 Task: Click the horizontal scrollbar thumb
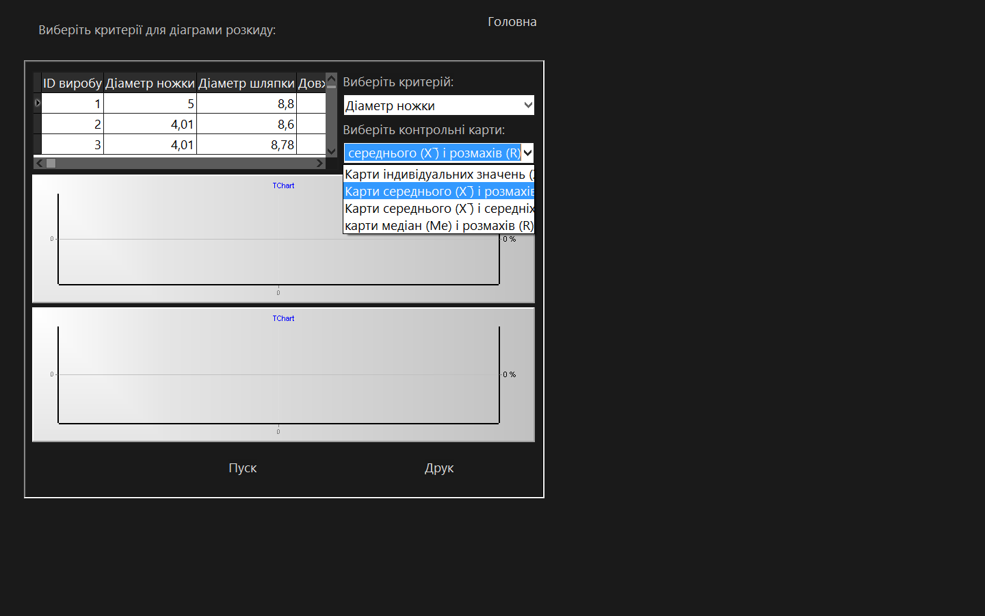pyautogui.click(x=51, y=163)
